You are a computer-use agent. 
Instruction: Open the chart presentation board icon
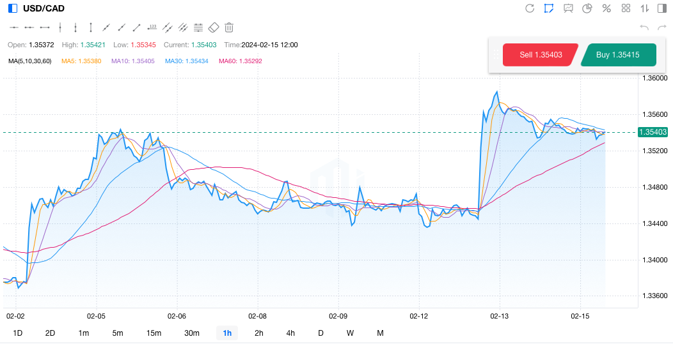(x=568, y=8)
